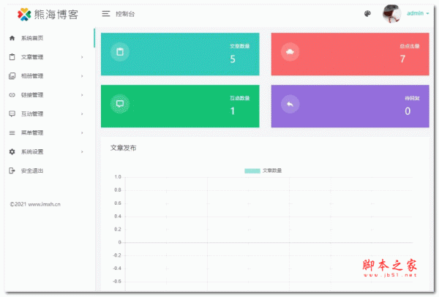Click the 1.0 chart axis label

coord(118,177)
